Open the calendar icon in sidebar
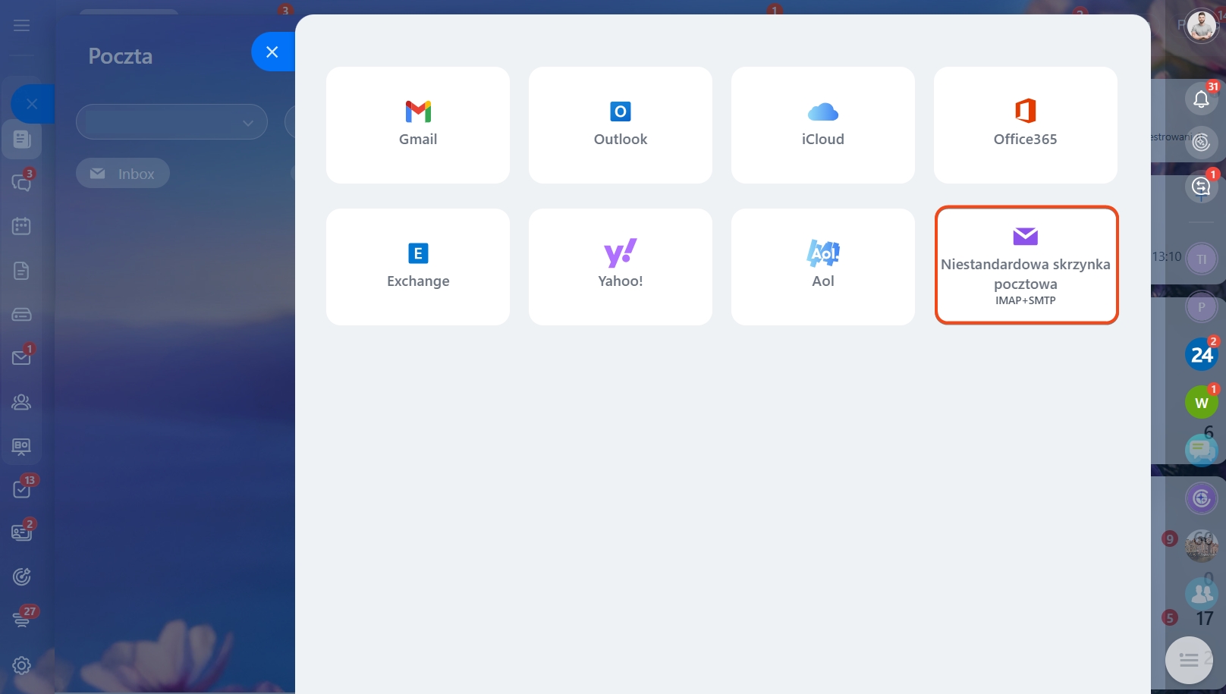The image size is (1226, 694). pyautogui.click(x=21, y=226)
